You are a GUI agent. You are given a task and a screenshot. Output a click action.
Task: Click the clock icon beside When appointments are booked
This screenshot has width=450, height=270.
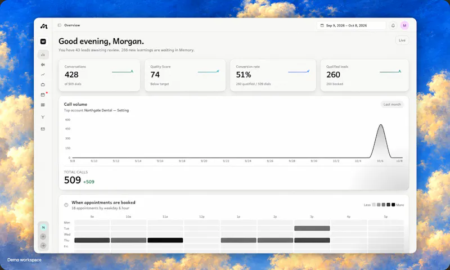(66, 205)
